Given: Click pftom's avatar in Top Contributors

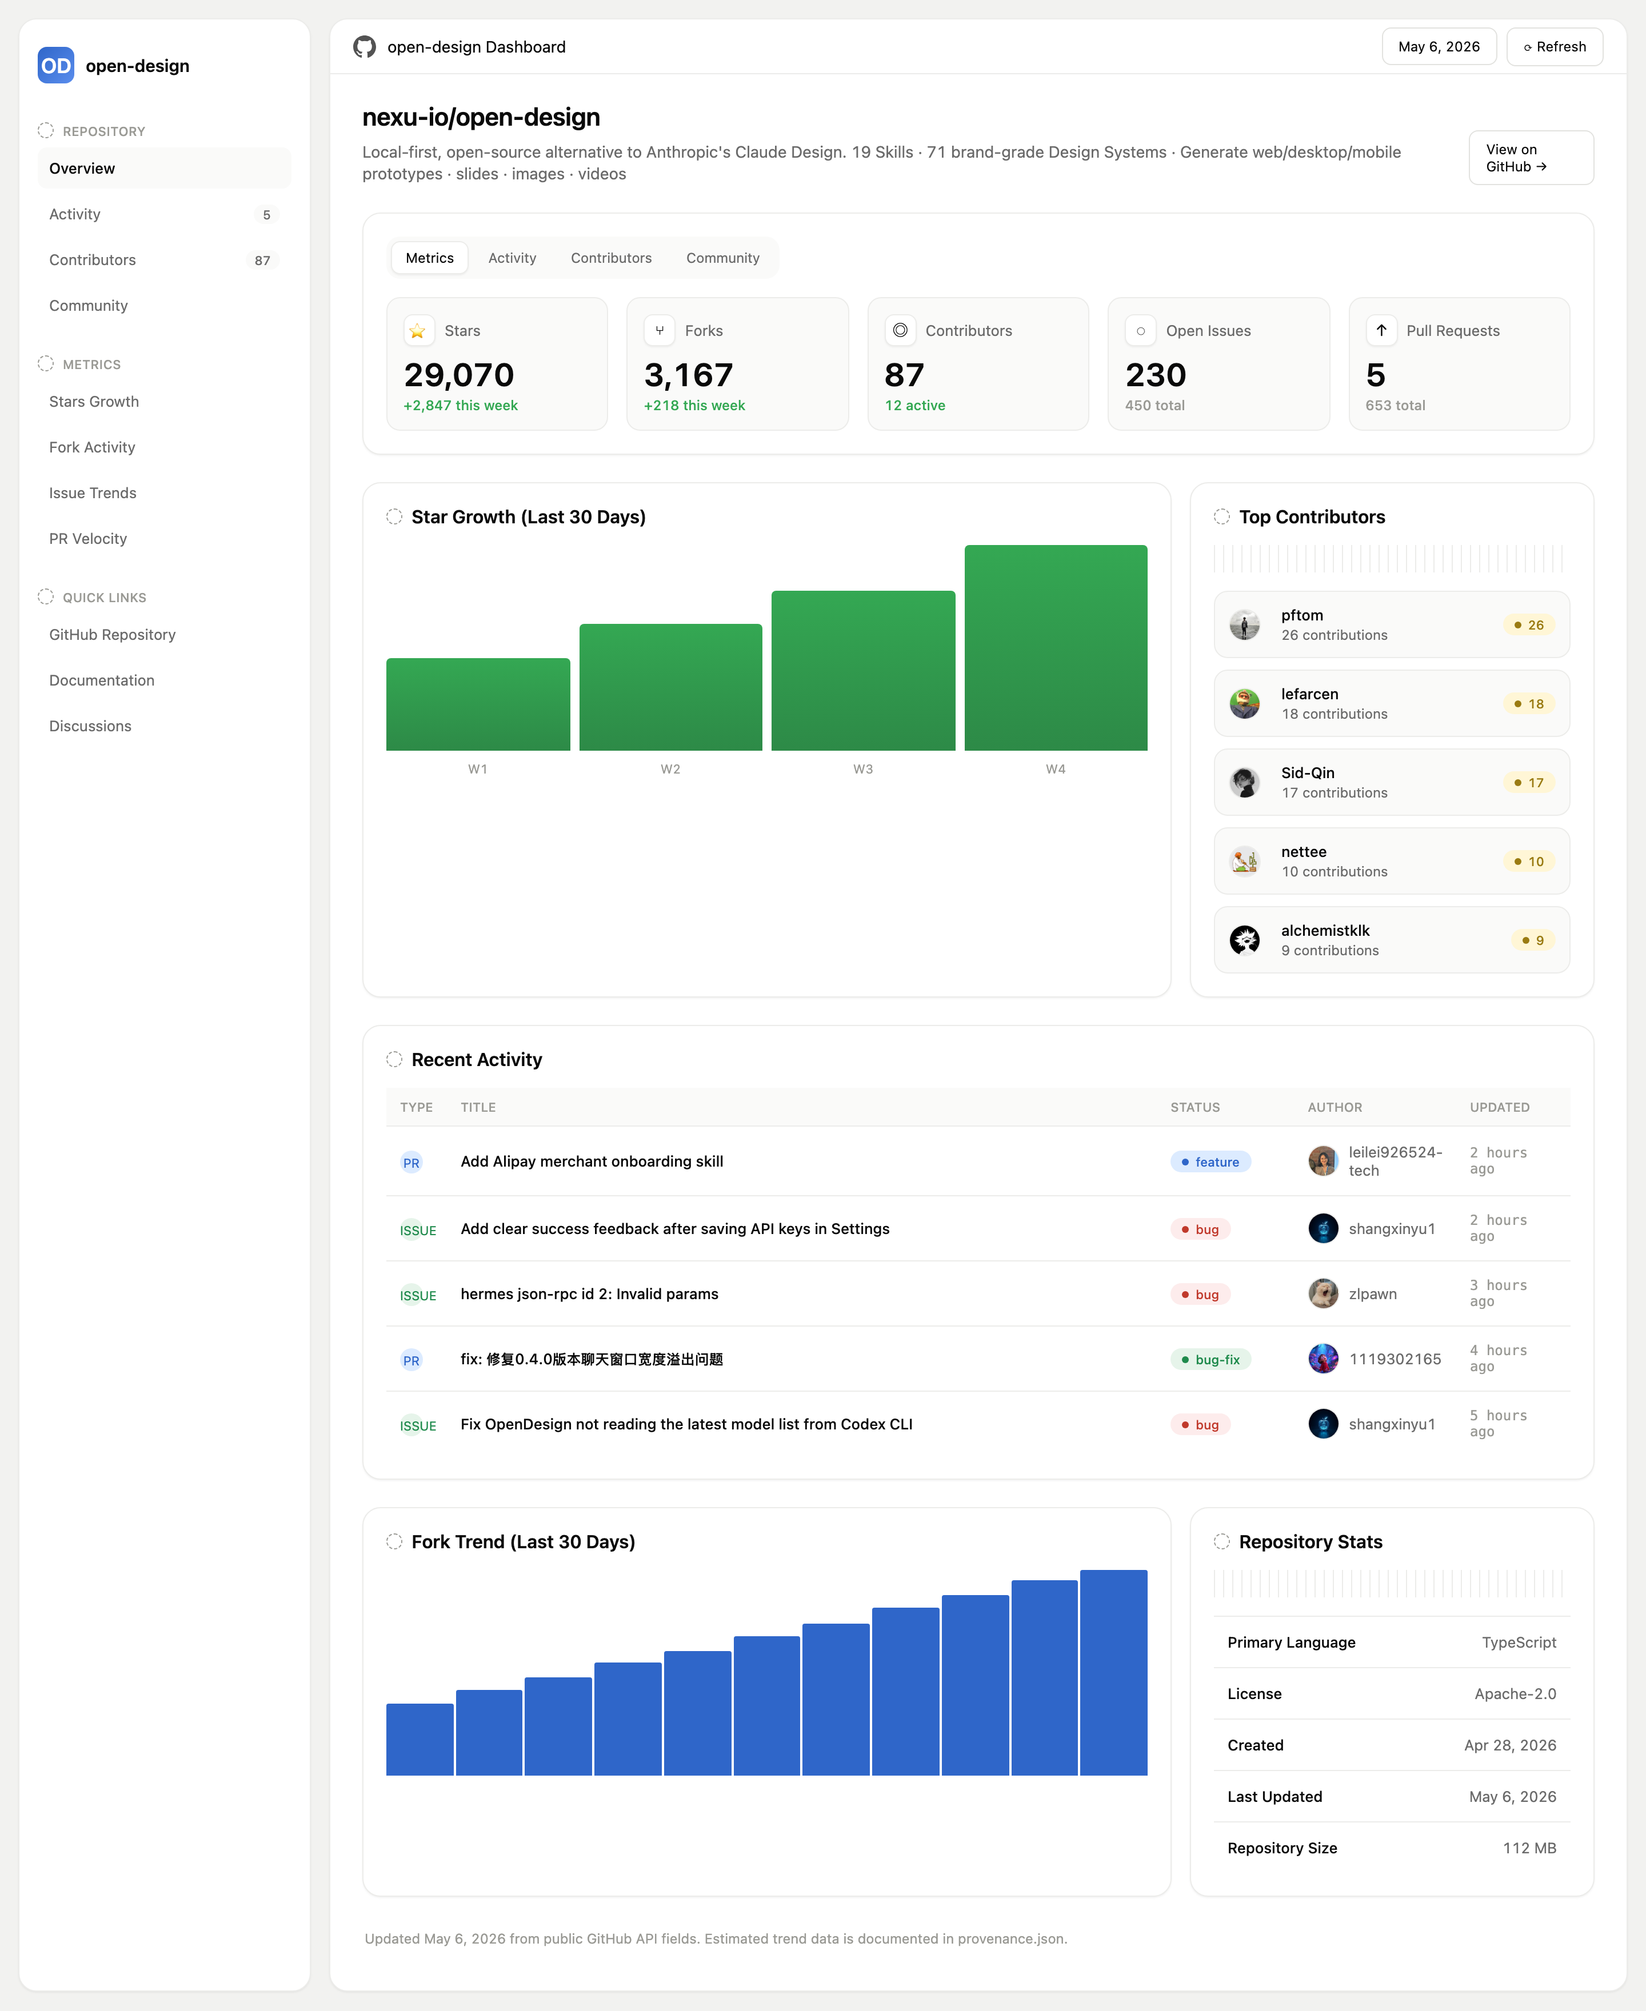Looking at the screenshot, I should pos(1245,624).
